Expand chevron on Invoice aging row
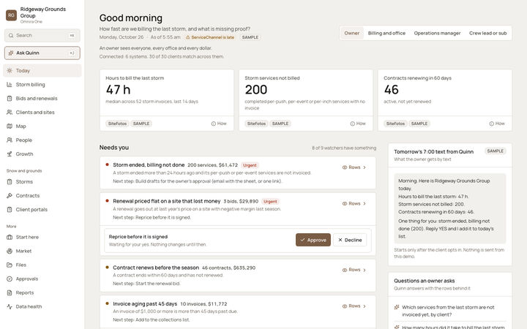 click(365, 306)
